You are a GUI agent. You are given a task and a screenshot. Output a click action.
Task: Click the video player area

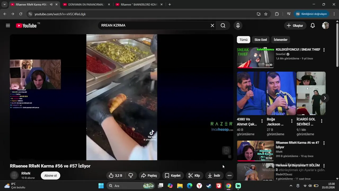point(122,97)
